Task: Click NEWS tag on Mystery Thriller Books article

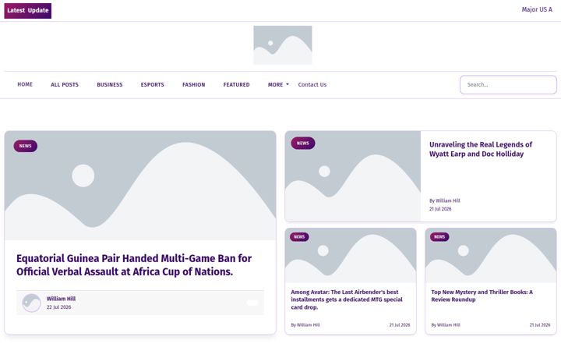Action: (x=439, y=237)
